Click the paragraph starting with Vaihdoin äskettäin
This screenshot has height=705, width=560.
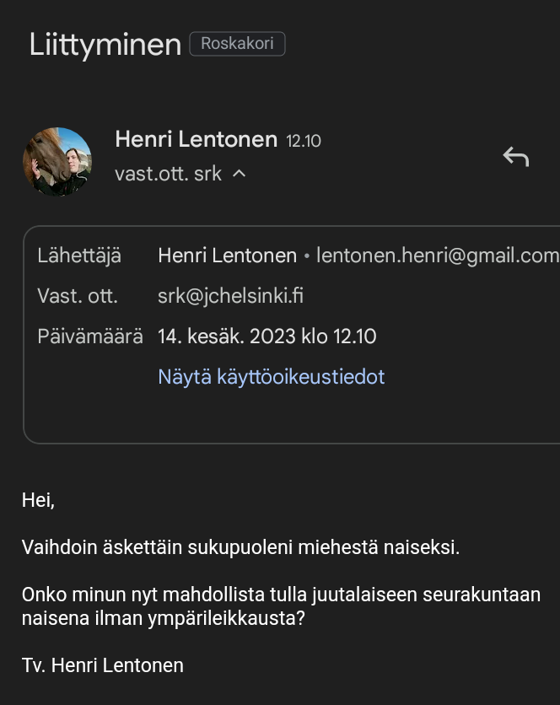tap(240, 547)
